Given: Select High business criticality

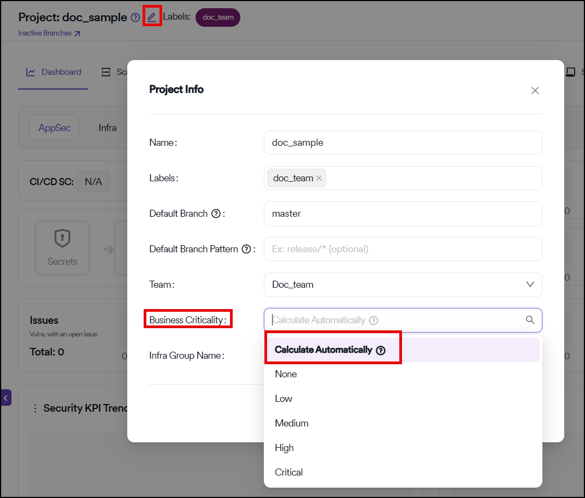Looking at the screenshot, I should (284, 448).
